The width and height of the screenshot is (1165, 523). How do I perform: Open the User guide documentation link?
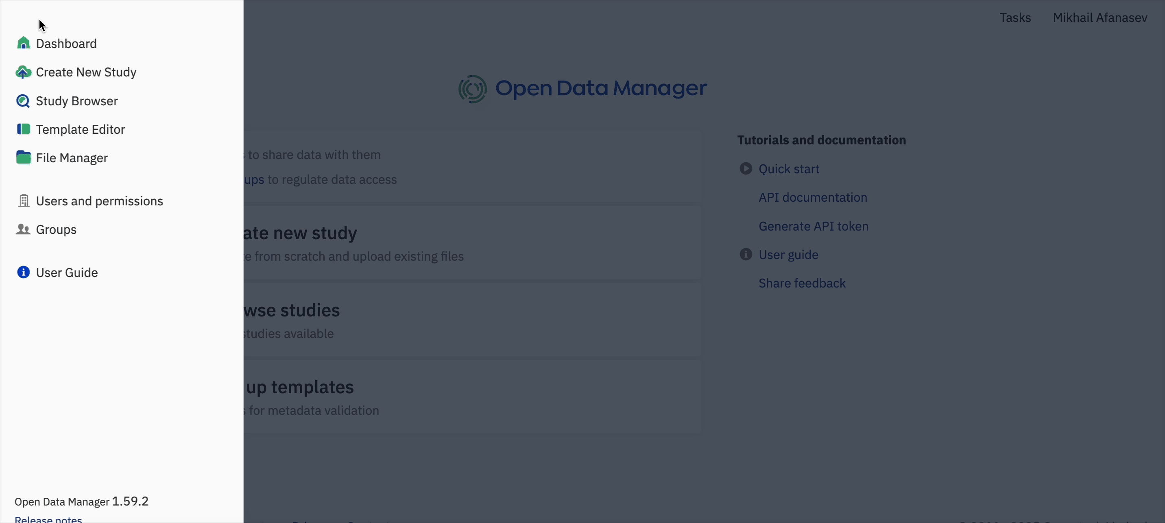click(x=788, y=255)
